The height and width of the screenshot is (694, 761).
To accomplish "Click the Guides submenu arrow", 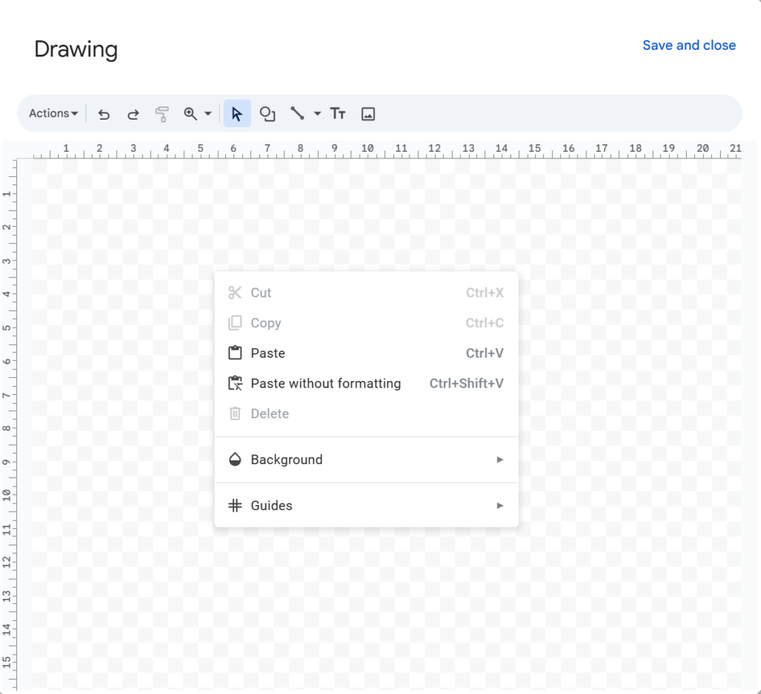I will coord(500,506).
